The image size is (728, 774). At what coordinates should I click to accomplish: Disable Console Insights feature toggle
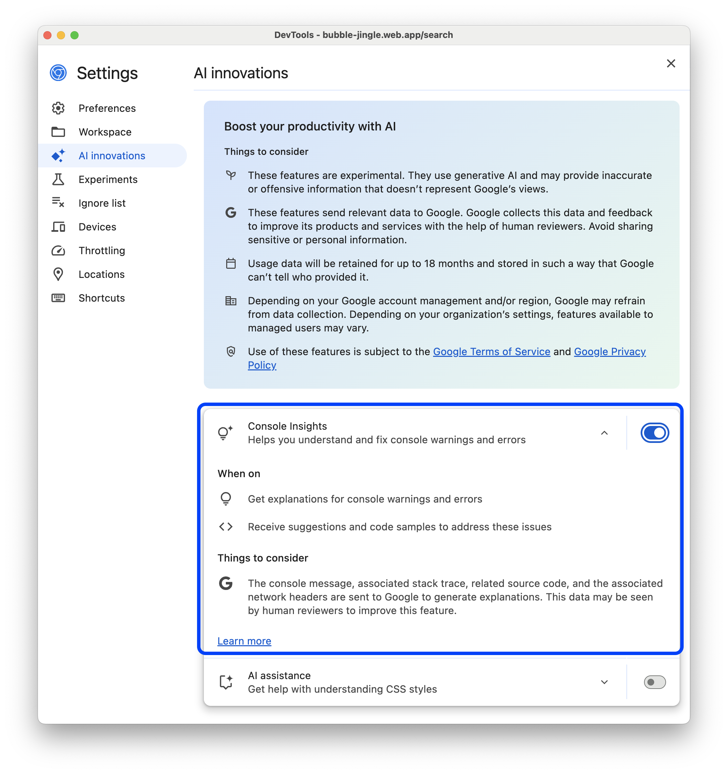click(654, 432)
